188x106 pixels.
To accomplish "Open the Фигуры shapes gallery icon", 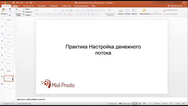I will click(127, 11).
